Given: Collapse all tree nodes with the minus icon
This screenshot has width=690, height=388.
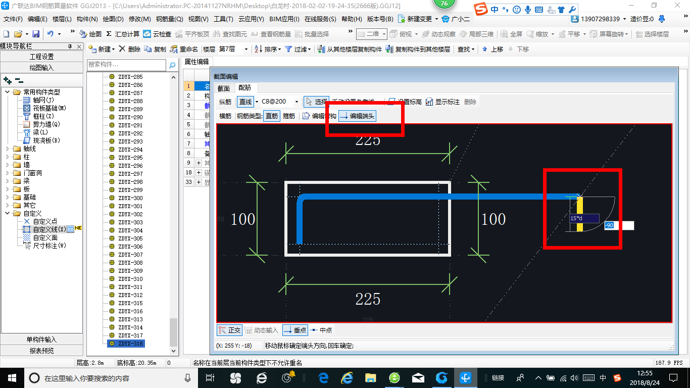Looking at the screenshot, I should point(19,80).
